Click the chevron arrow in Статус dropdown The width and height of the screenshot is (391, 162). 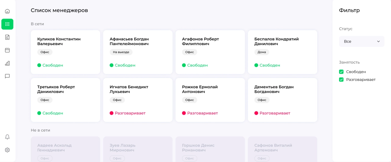pyautogui.click(x=378, y=41)
